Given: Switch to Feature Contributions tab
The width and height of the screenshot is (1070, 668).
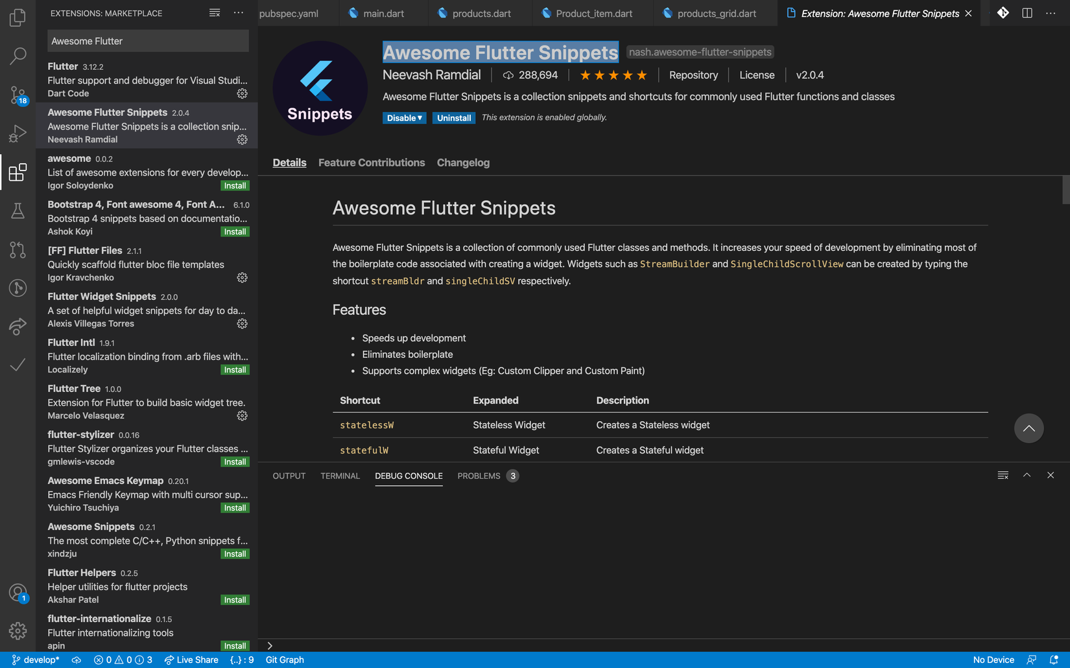Looking at the screenshot, I should pos(372,163).
